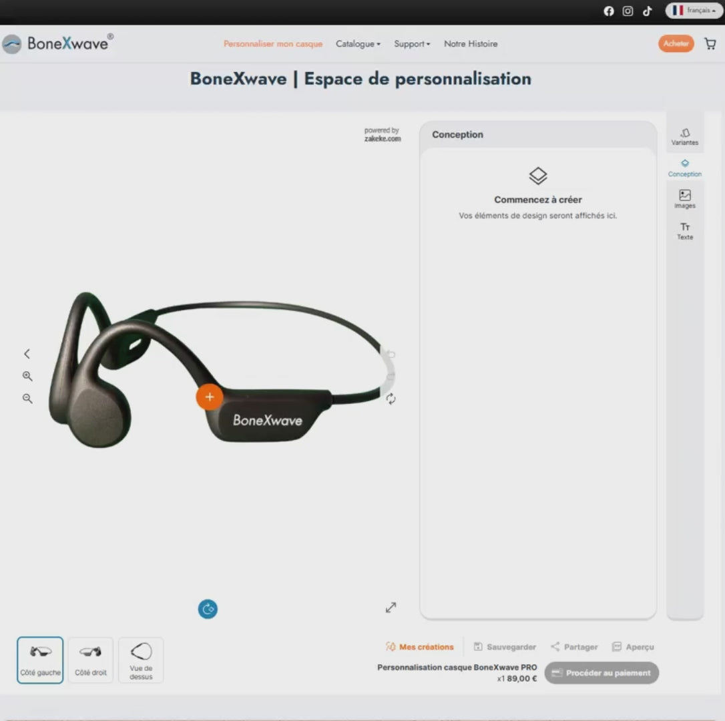
Task: Click the orange plus hotspot on headset
Action: [x=209, y=397]
